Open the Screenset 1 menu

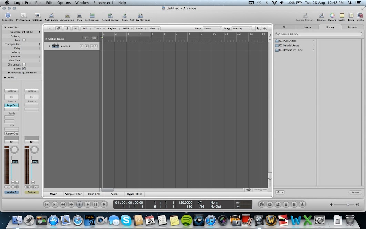[x=103, y=3]
